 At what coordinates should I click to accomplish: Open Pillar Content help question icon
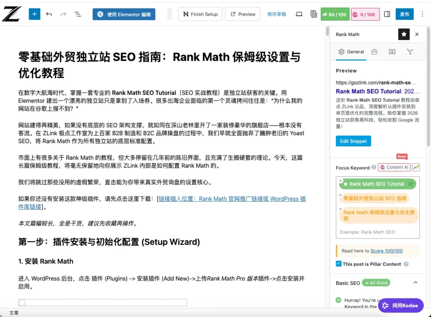click(406, 264)
